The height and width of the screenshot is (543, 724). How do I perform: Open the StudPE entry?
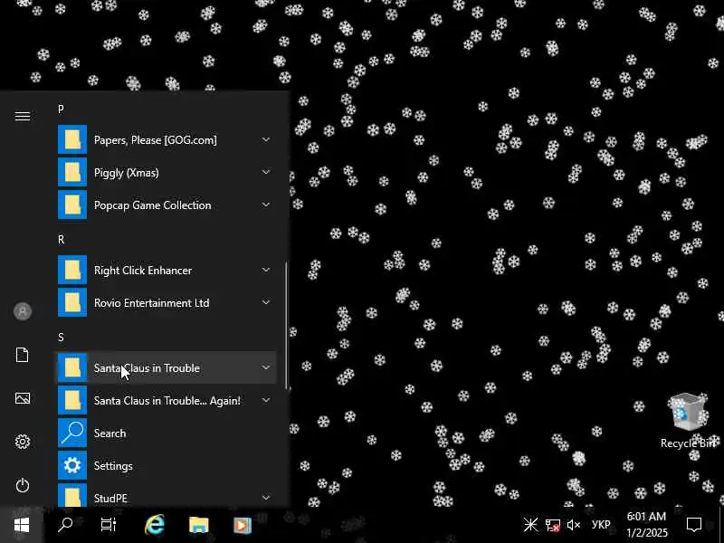click(166, 495)
